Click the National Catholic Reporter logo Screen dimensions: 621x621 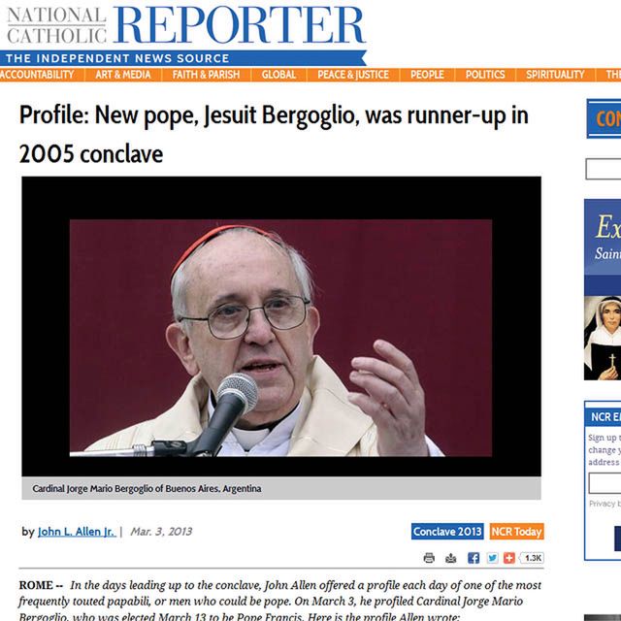(x=185, y=33)
